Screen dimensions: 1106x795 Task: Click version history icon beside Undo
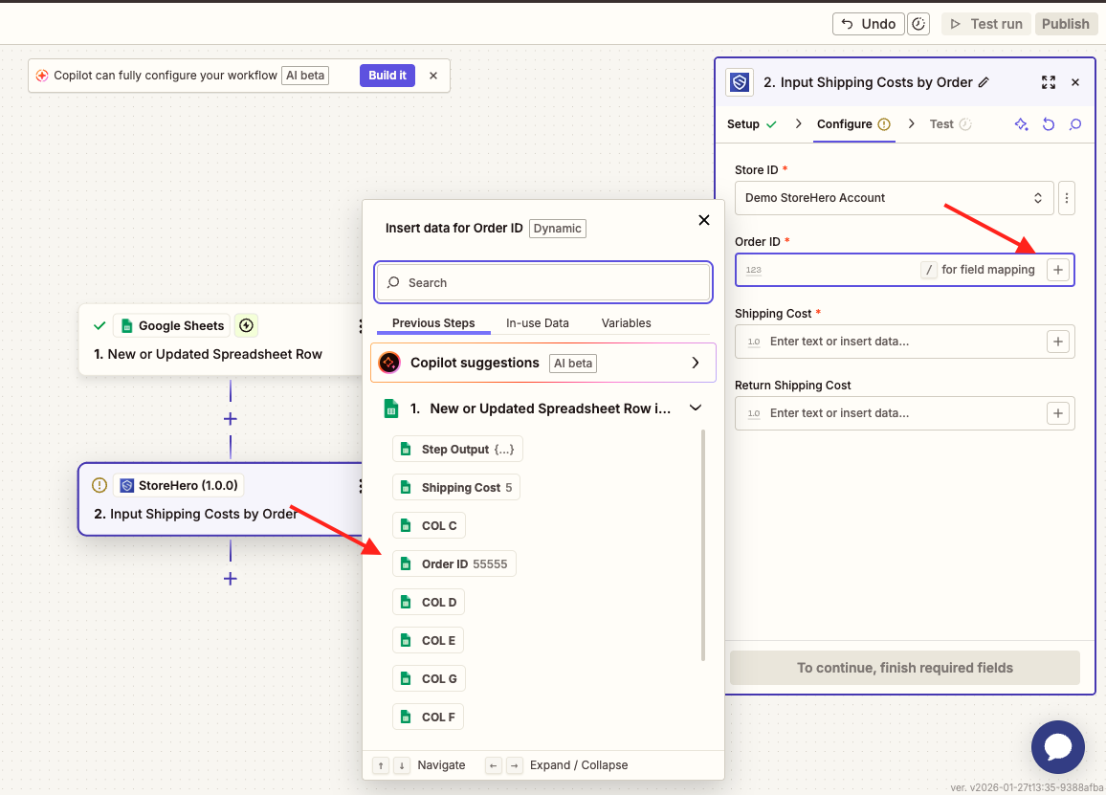pos(918,24)
